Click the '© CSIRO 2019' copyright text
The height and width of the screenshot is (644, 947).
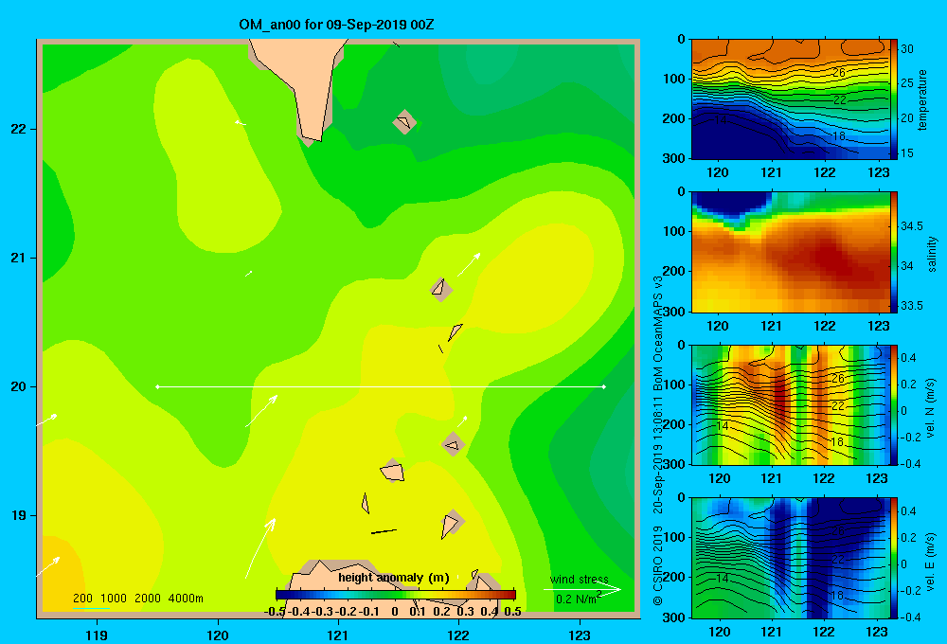[x=658, y=565]
